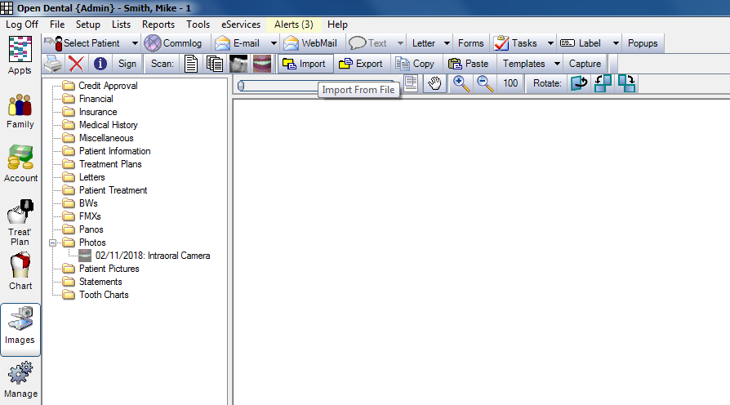Open the E-mail dropdown arrow
Screen dimensions: 730x405
(x=274, y=43)
